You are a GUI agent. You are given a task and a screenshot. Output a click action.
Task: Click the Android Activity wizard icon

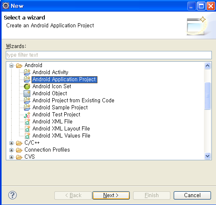pyautogui.click(x=27, y=72)
